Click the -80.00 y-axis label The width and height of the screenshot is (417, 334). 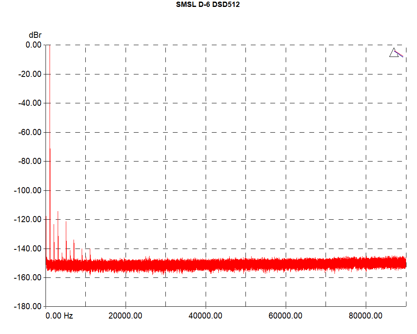(x=30, y=161)
